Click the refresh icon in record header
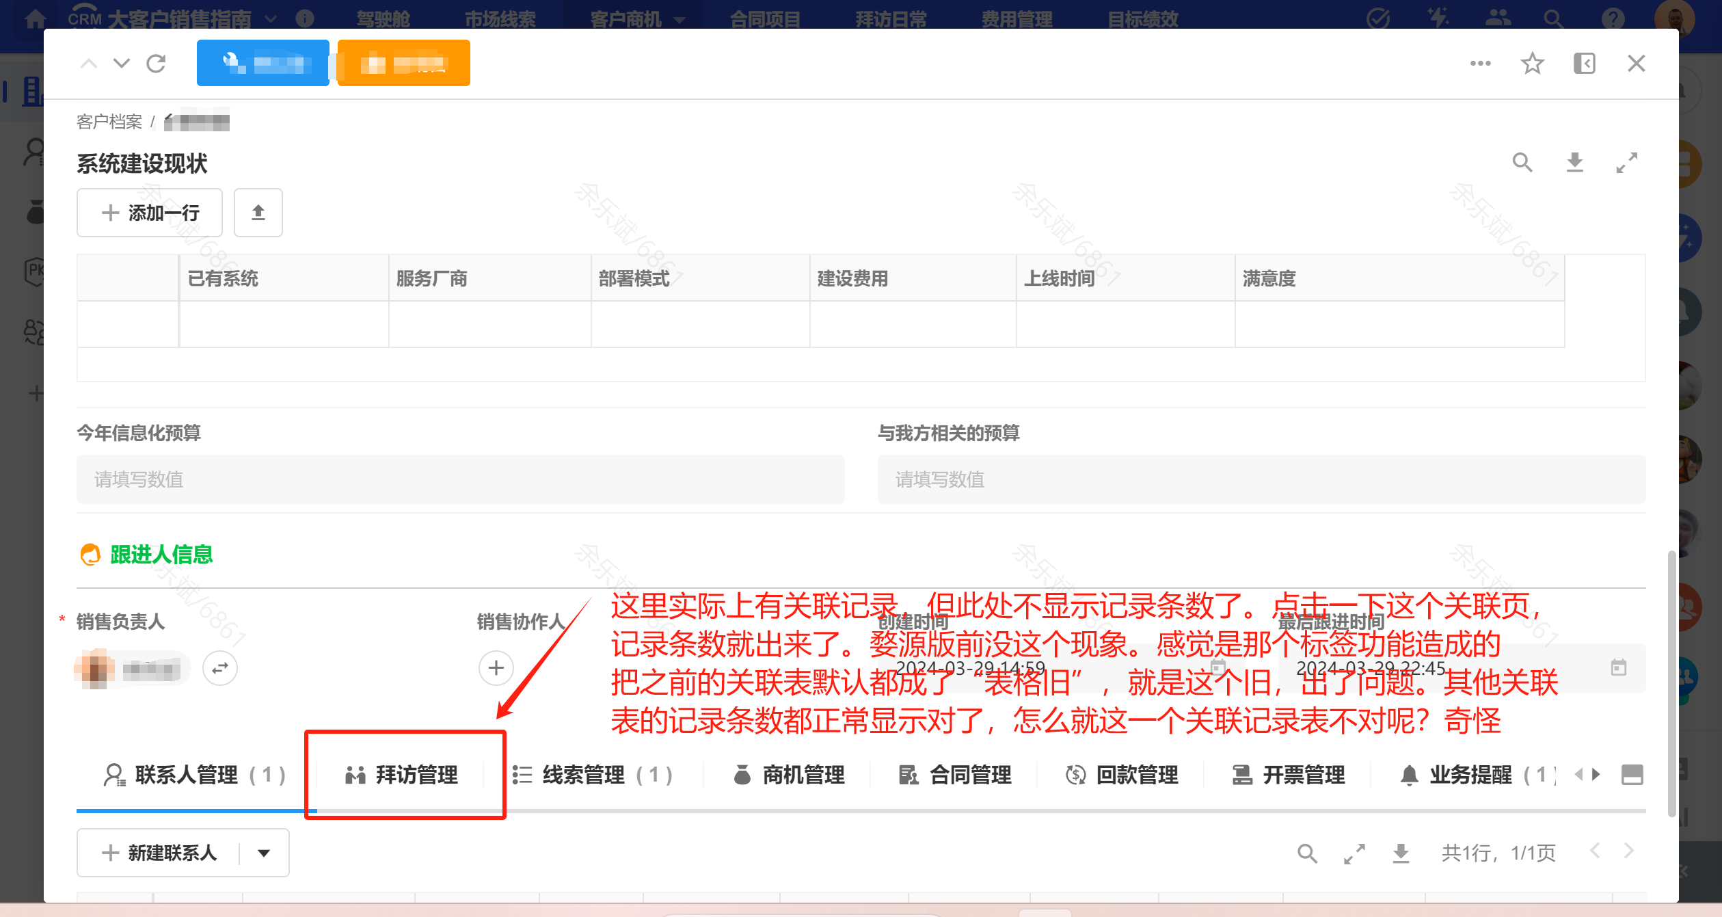 pos(156,64)
